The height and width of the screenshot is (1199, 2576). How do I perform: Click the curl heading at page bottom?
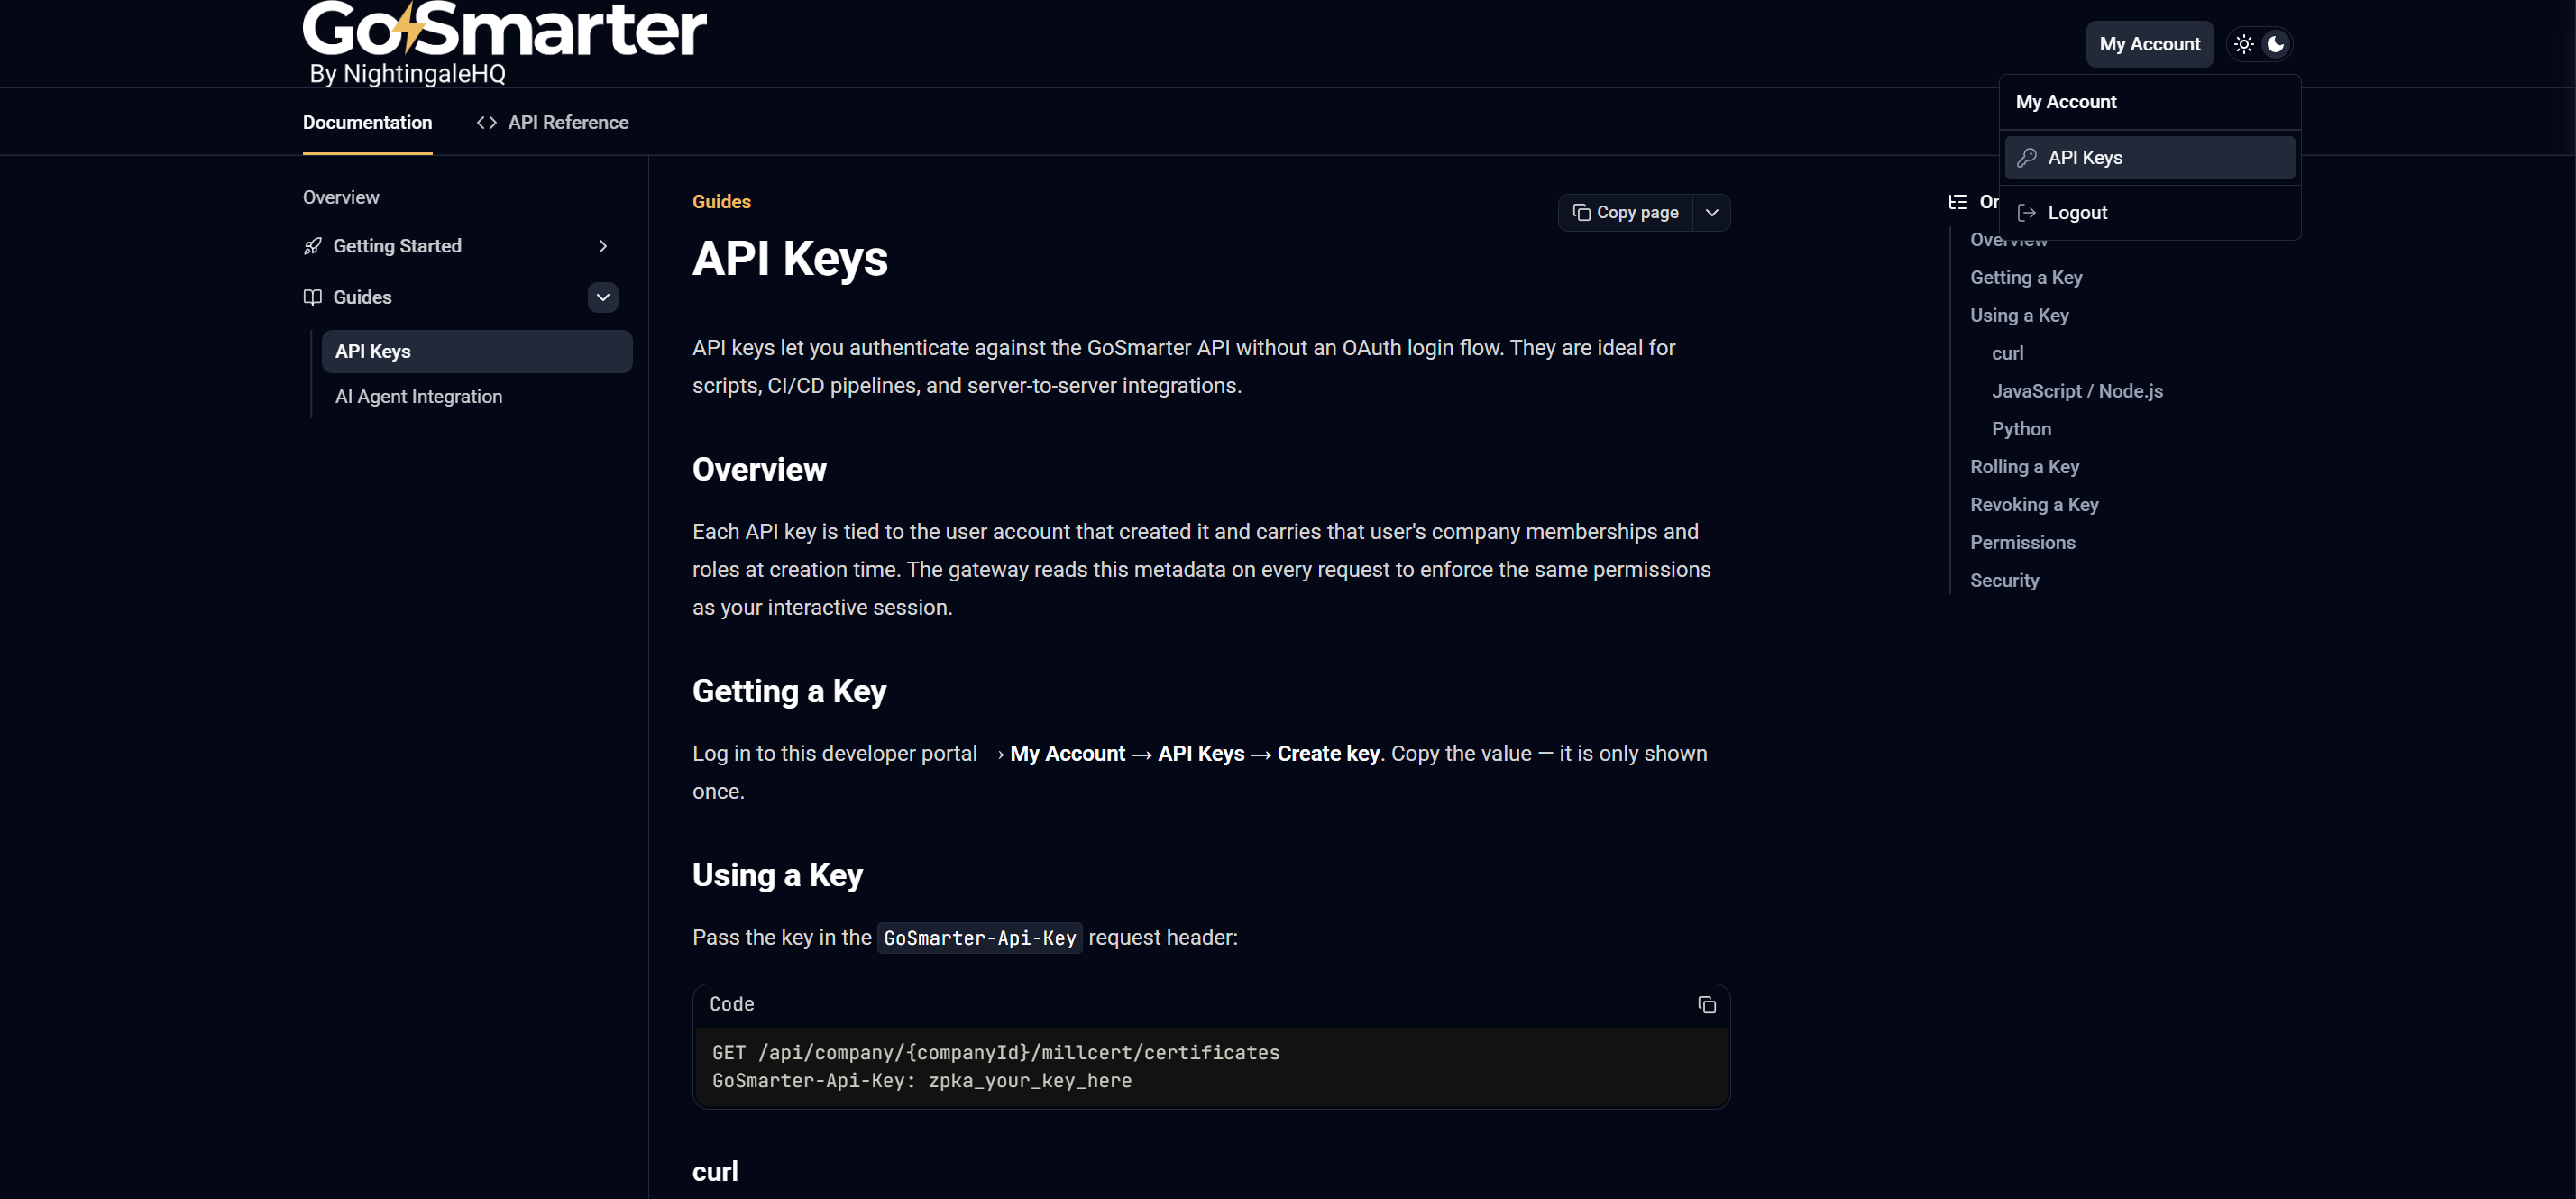click(715, 1172)
